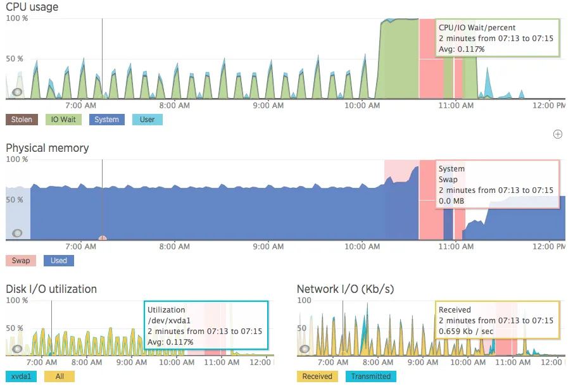This screenshot has height=391, width=573.
Task: Toggle the Received network legend entry
Action: pos(317,376)
